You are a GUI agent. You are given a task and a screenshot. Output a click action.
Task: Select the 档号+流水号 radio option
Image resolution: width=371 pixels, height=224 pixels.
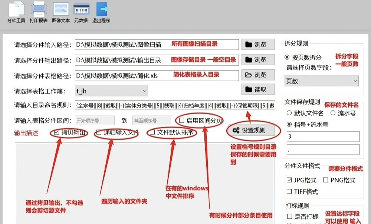[289, 124]
